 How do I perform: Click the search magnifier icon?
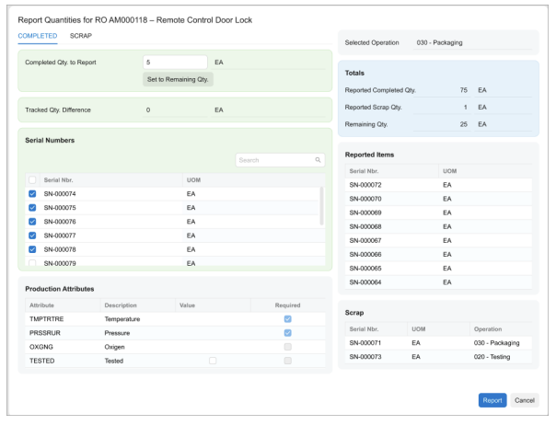point(319,160)
